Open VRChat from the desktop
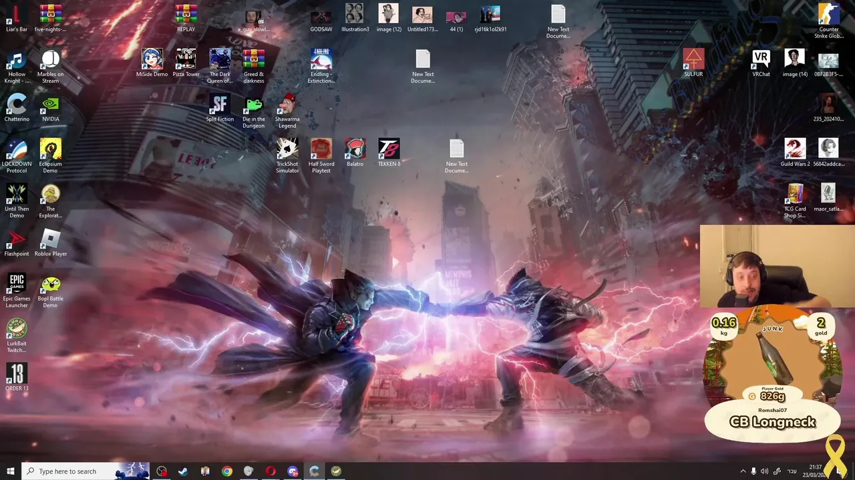855x480 pixels. [761, 63]
